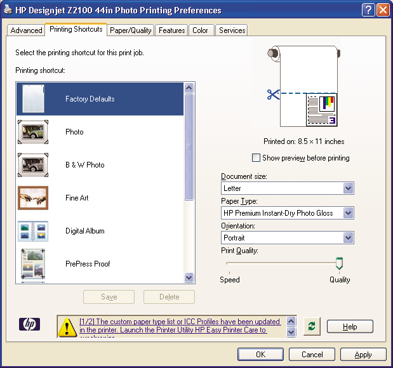The width and height of the screenshot is (393, 368).
Task: Select the Factory Defaults text row
Action: 100,99
